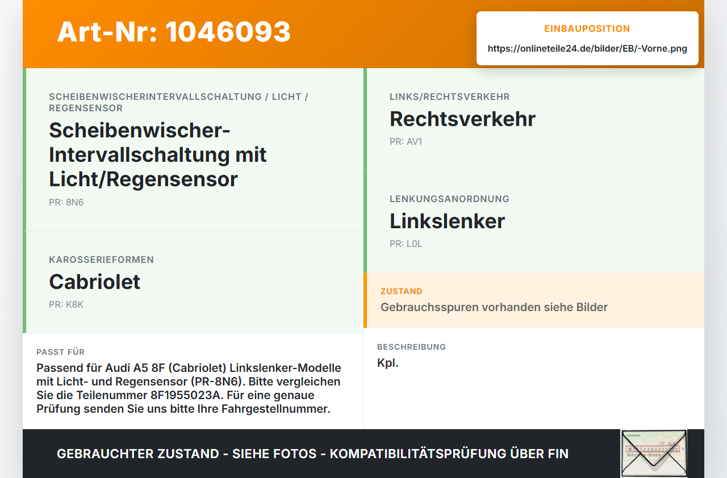Click the Lenkungsanordnung label

449,199
